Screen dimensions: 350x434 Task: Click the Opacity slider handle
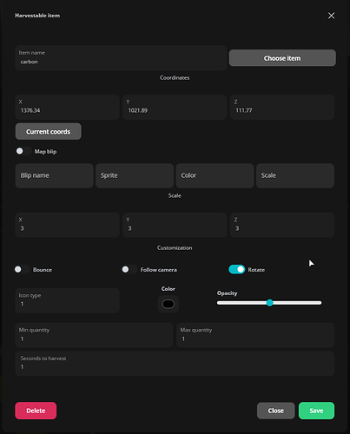point(269,303)
